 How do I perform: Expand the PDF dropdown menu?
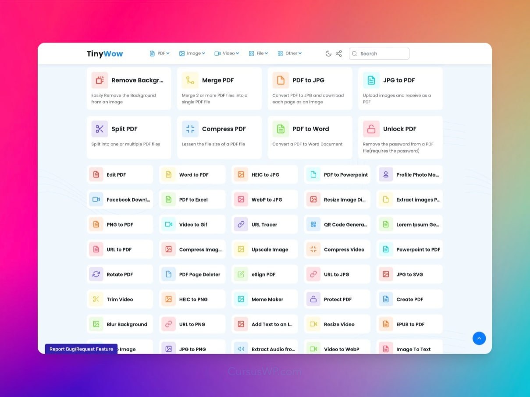pos(160,53)
